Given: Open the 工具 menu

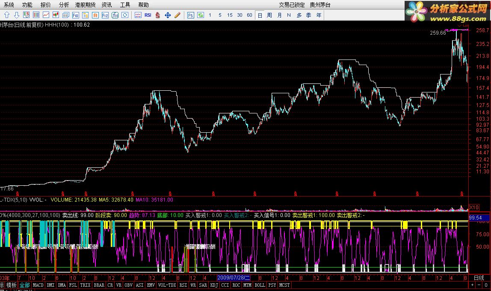Looking at the screenshot, I should coord(125,5).
